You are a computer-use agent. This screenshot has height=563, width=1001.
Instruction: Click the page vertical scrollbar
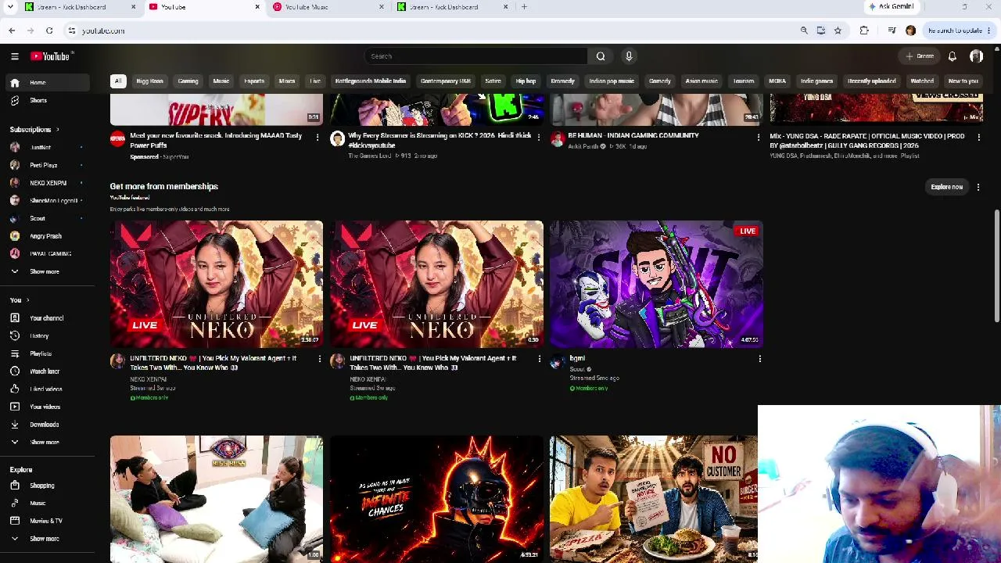click(x=996, y=266)
